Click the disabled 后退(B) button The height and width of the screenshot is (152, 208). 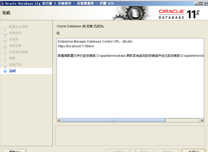coord(118,150)
